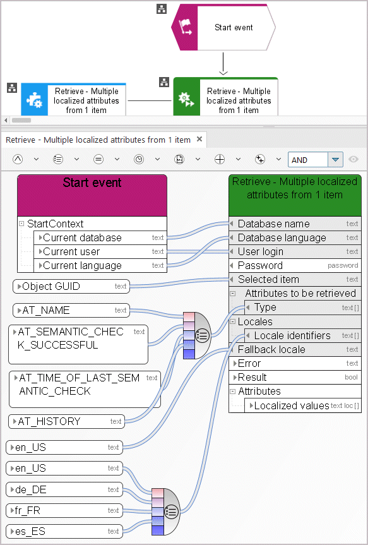Open dropdown next to document operator icon

tap(198, 160)
